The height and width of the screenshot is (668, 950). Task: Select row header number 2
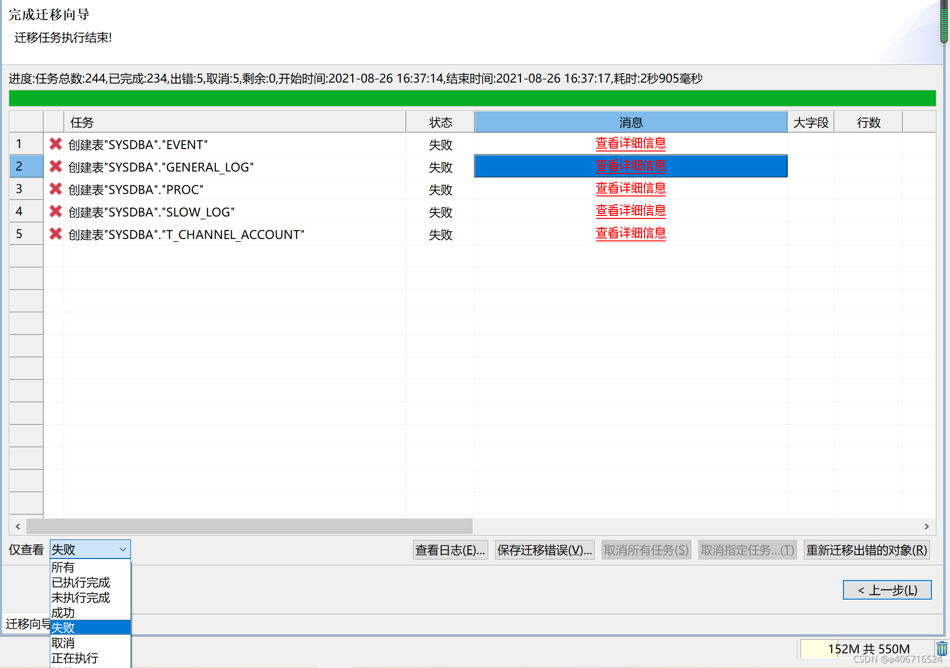(x=26, y=166)
